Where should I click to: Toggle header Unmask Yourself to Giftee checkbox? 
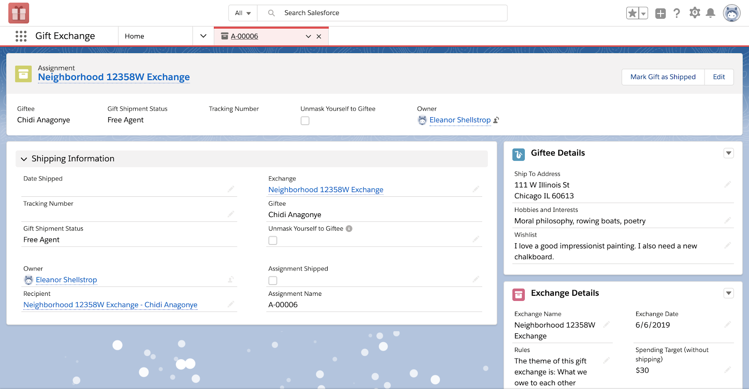click(305, 121)
